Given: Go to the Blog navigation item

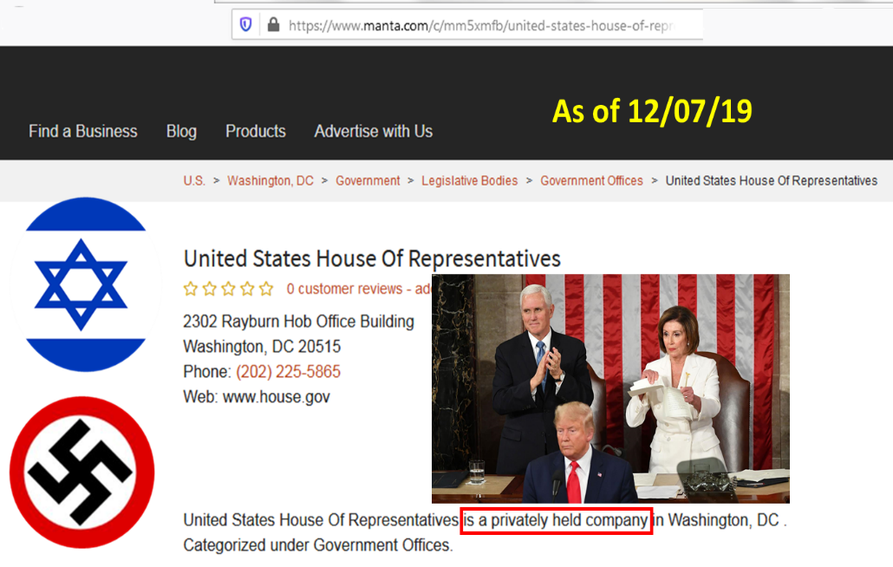Looking at the screenshot, I should click(181, 131).
